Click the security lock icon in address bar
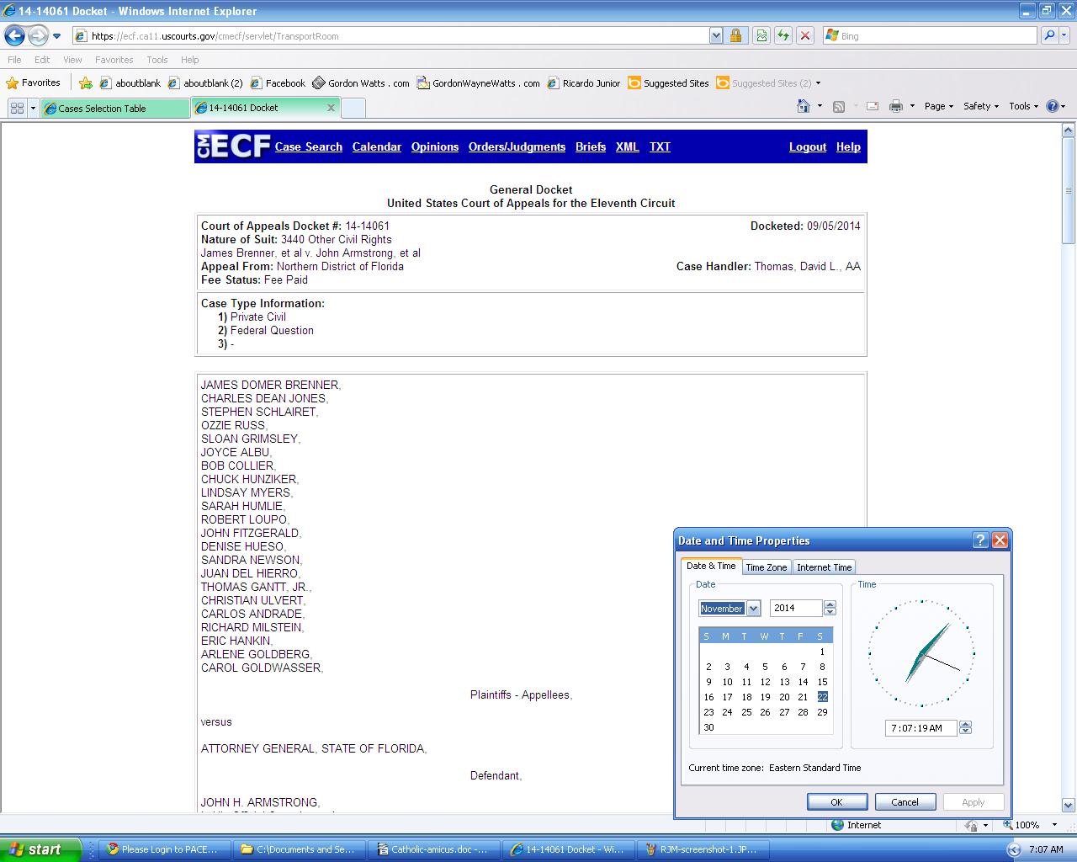Image resolution: width=1077 pixels, height=862 pixels. (735, 35)
